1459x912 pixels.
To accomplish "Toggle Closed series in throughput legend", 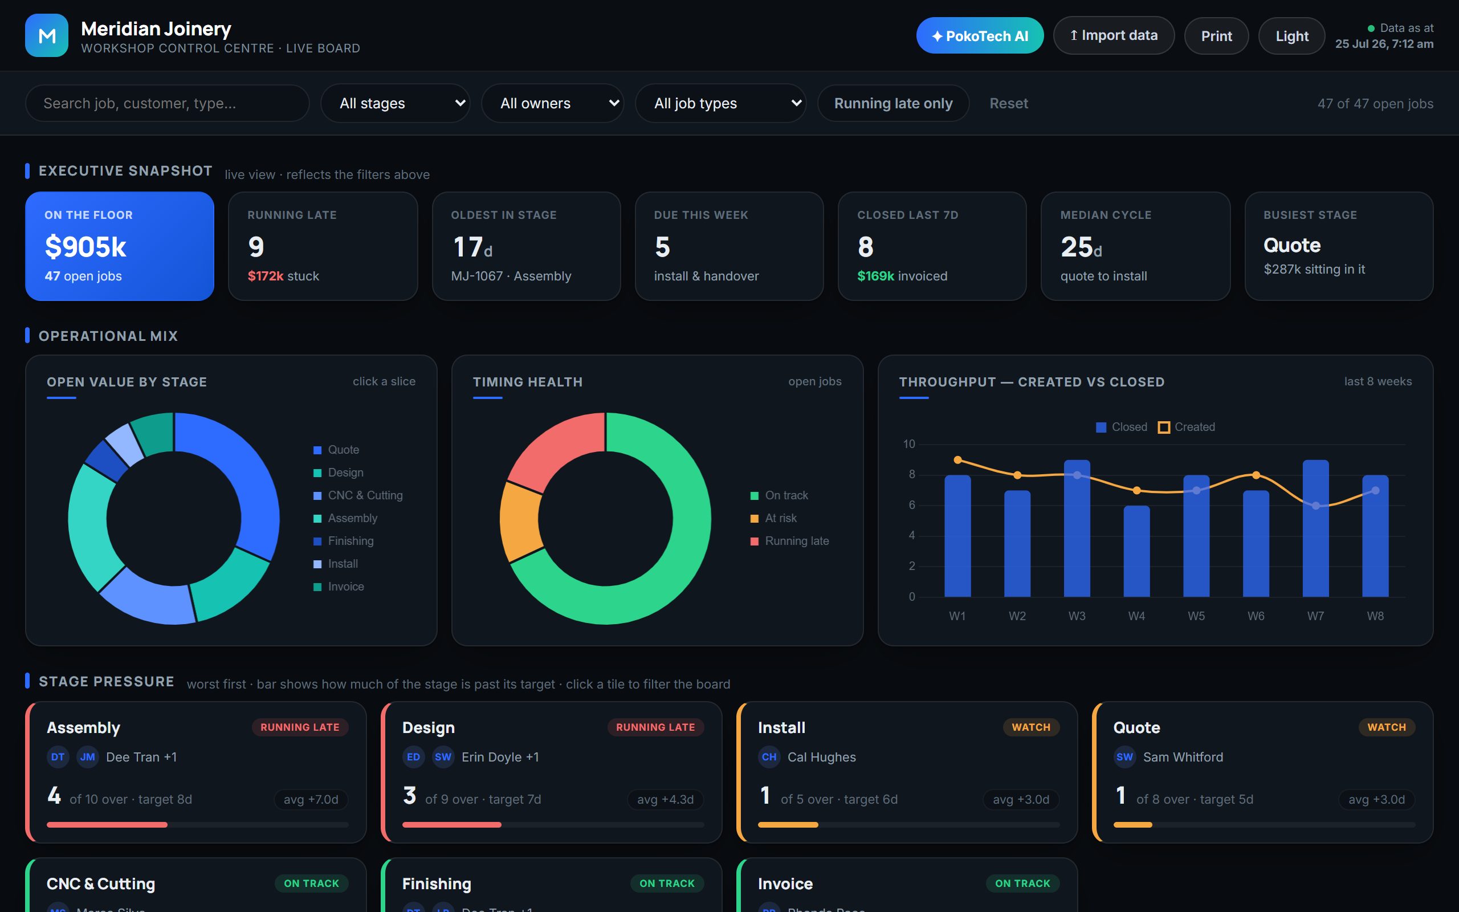I will 1122,427.
